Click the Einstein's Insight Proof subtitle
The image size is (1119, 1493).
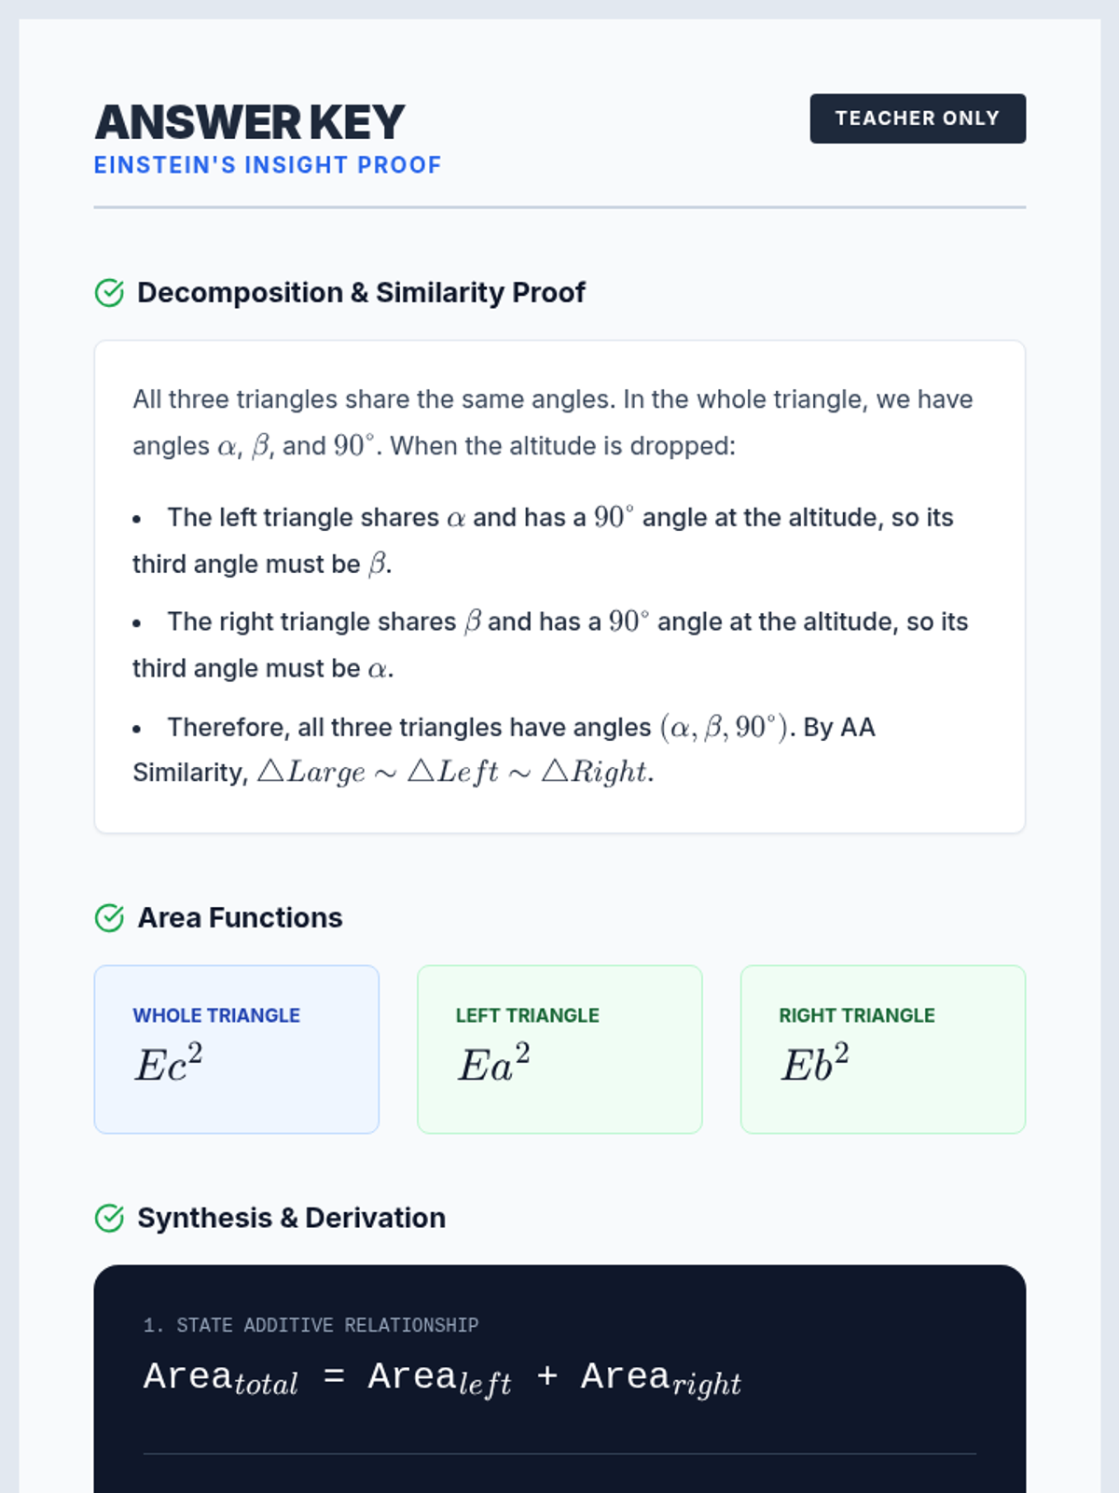[268, 165]
